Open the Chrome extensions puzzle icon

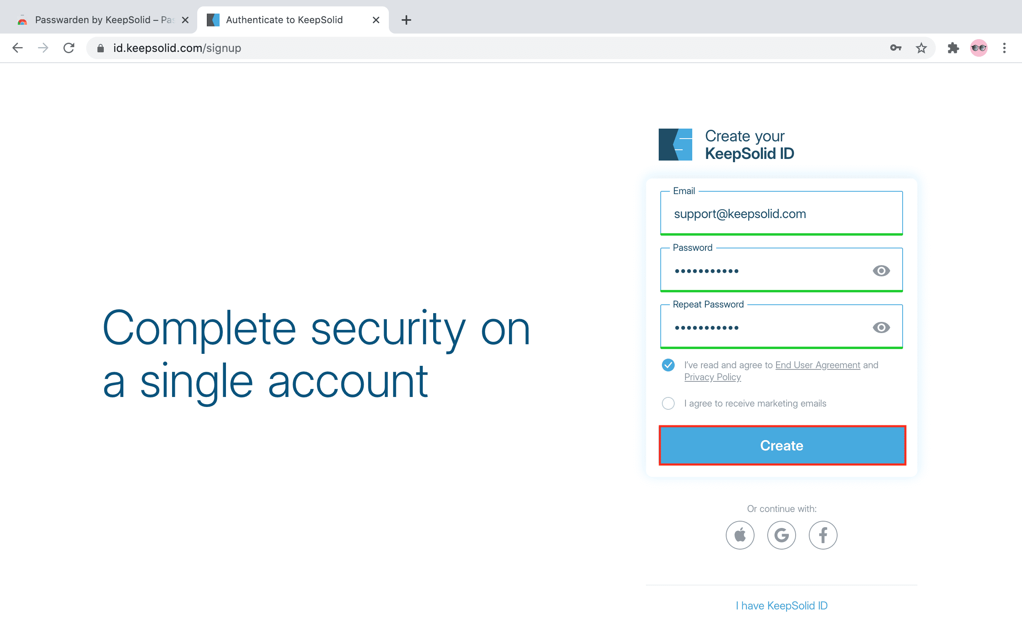953,48
